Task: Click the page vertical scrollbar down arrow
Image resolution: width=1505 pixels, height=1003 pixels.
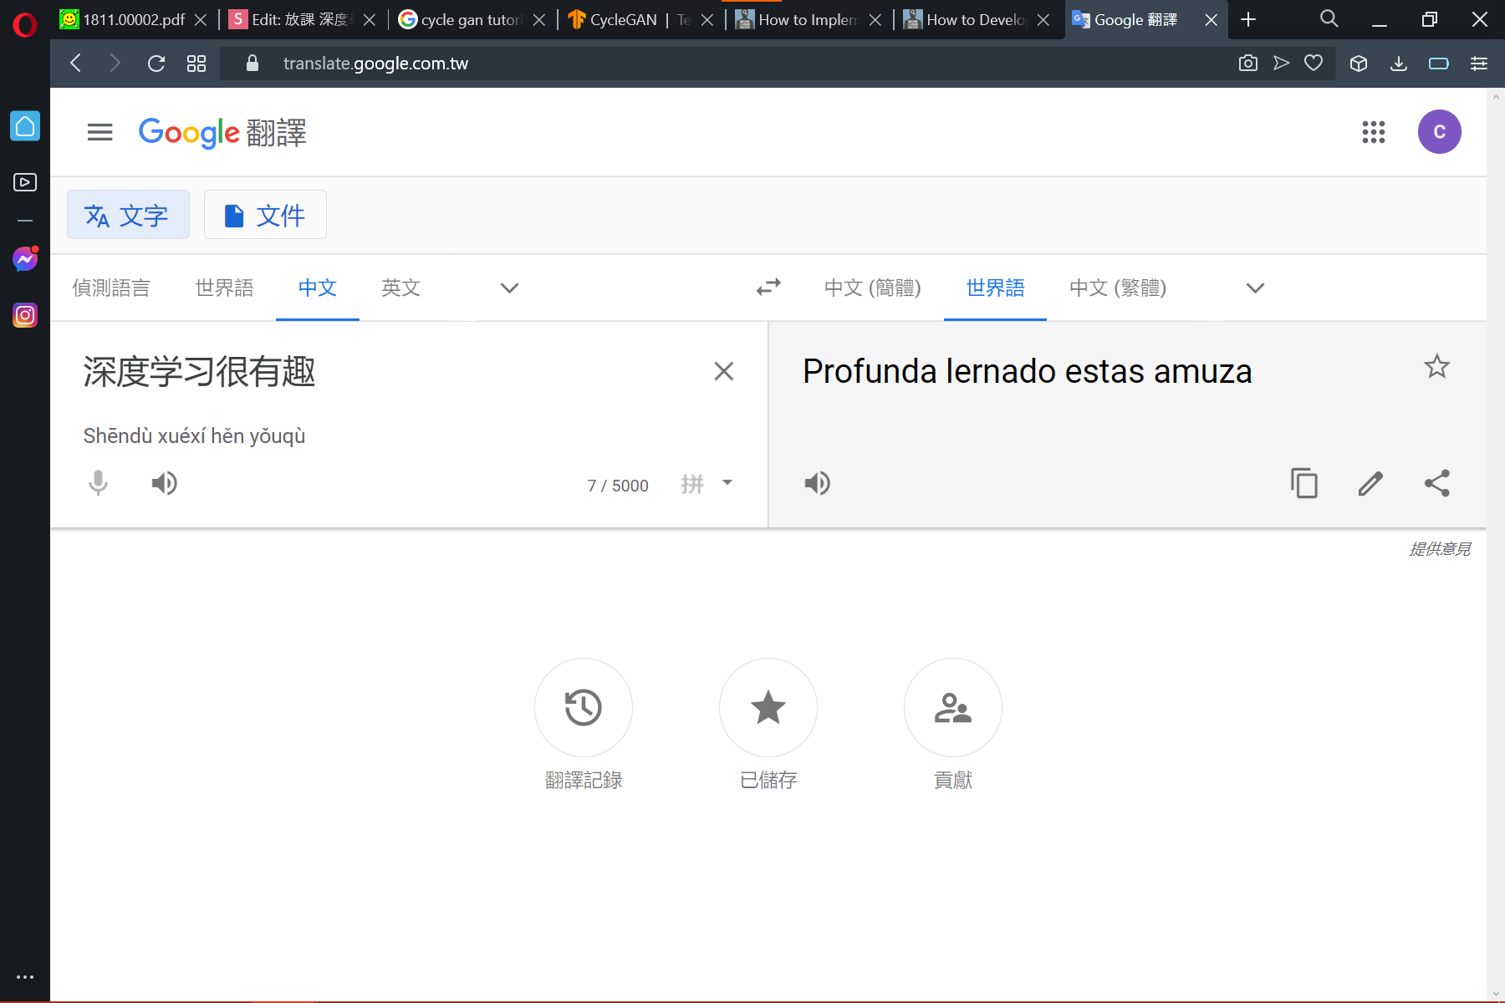Action: click(1496, 994)
